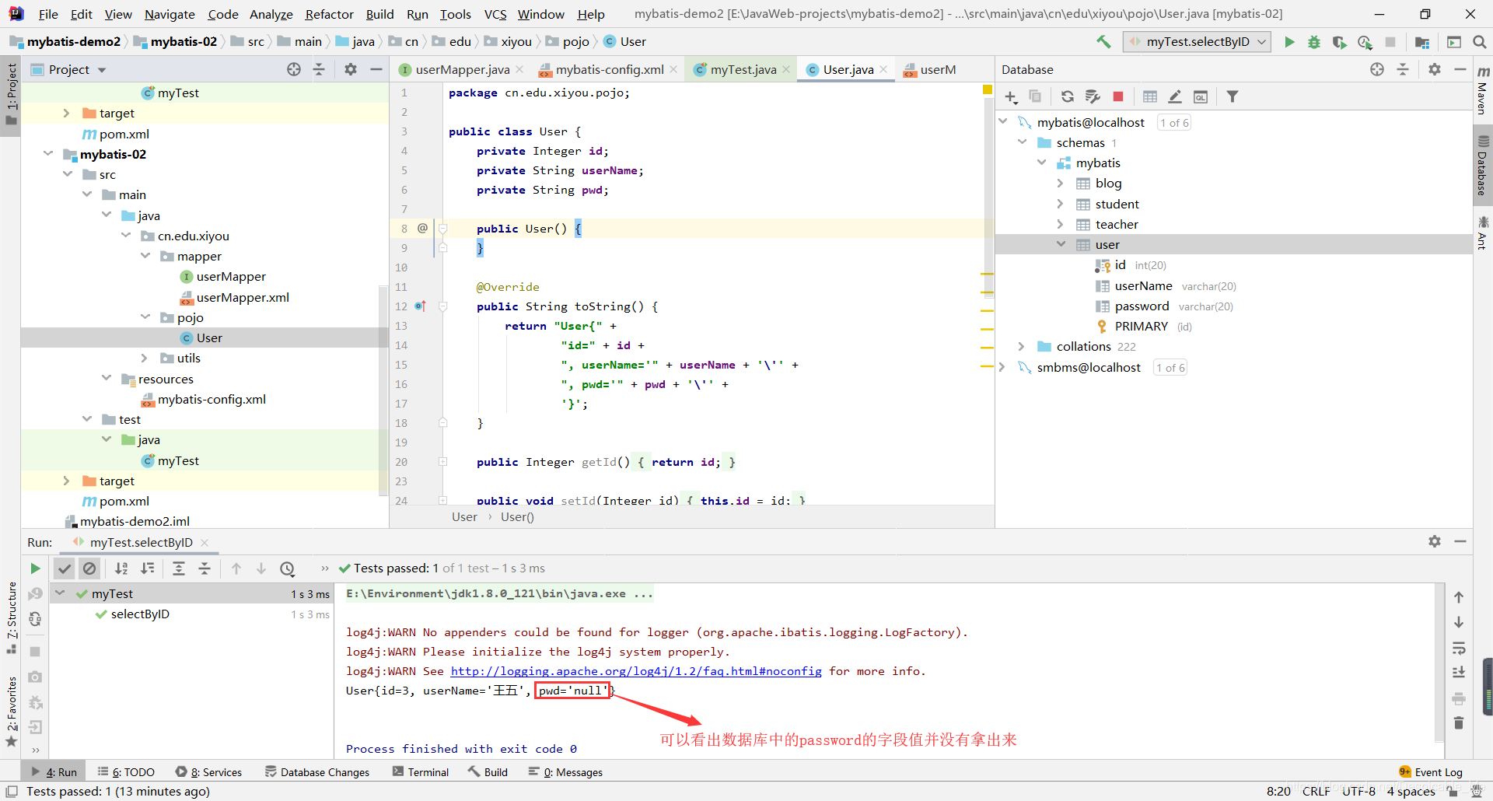Open the Project view dropdown

click(101, 70)
